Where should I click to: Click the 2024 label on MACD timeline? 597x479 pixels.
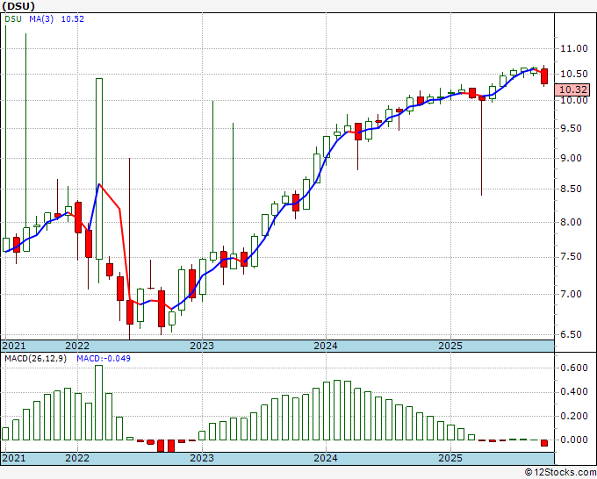pos(326,458)
